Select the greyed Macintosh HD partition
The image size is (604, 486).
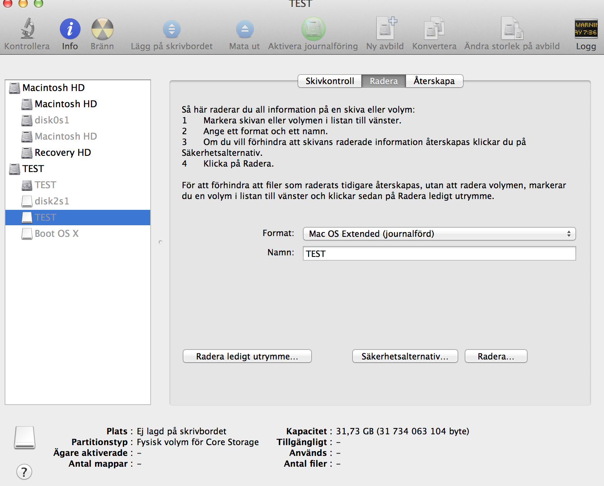[78, 137]
